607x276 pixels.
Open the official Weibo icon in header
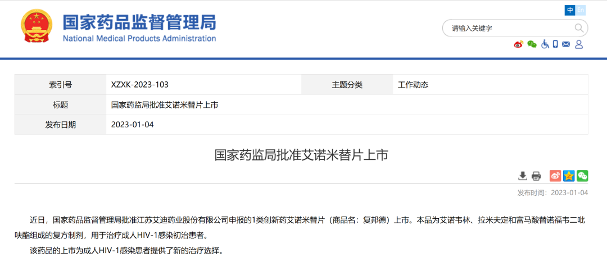[x=518, y=44]
